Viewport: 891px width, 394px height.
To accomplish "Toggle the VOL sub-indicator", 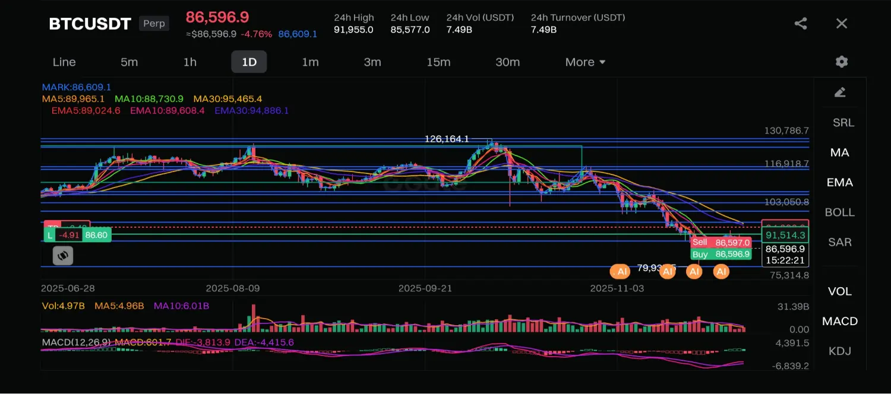I will tap(840, 291).
